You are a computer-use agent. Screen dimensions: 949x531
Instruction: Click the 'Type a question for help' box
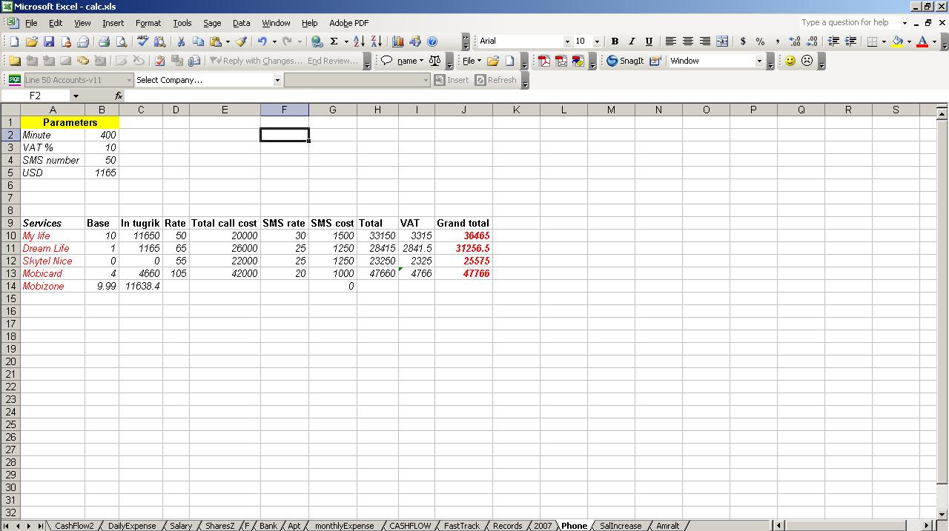850,23
